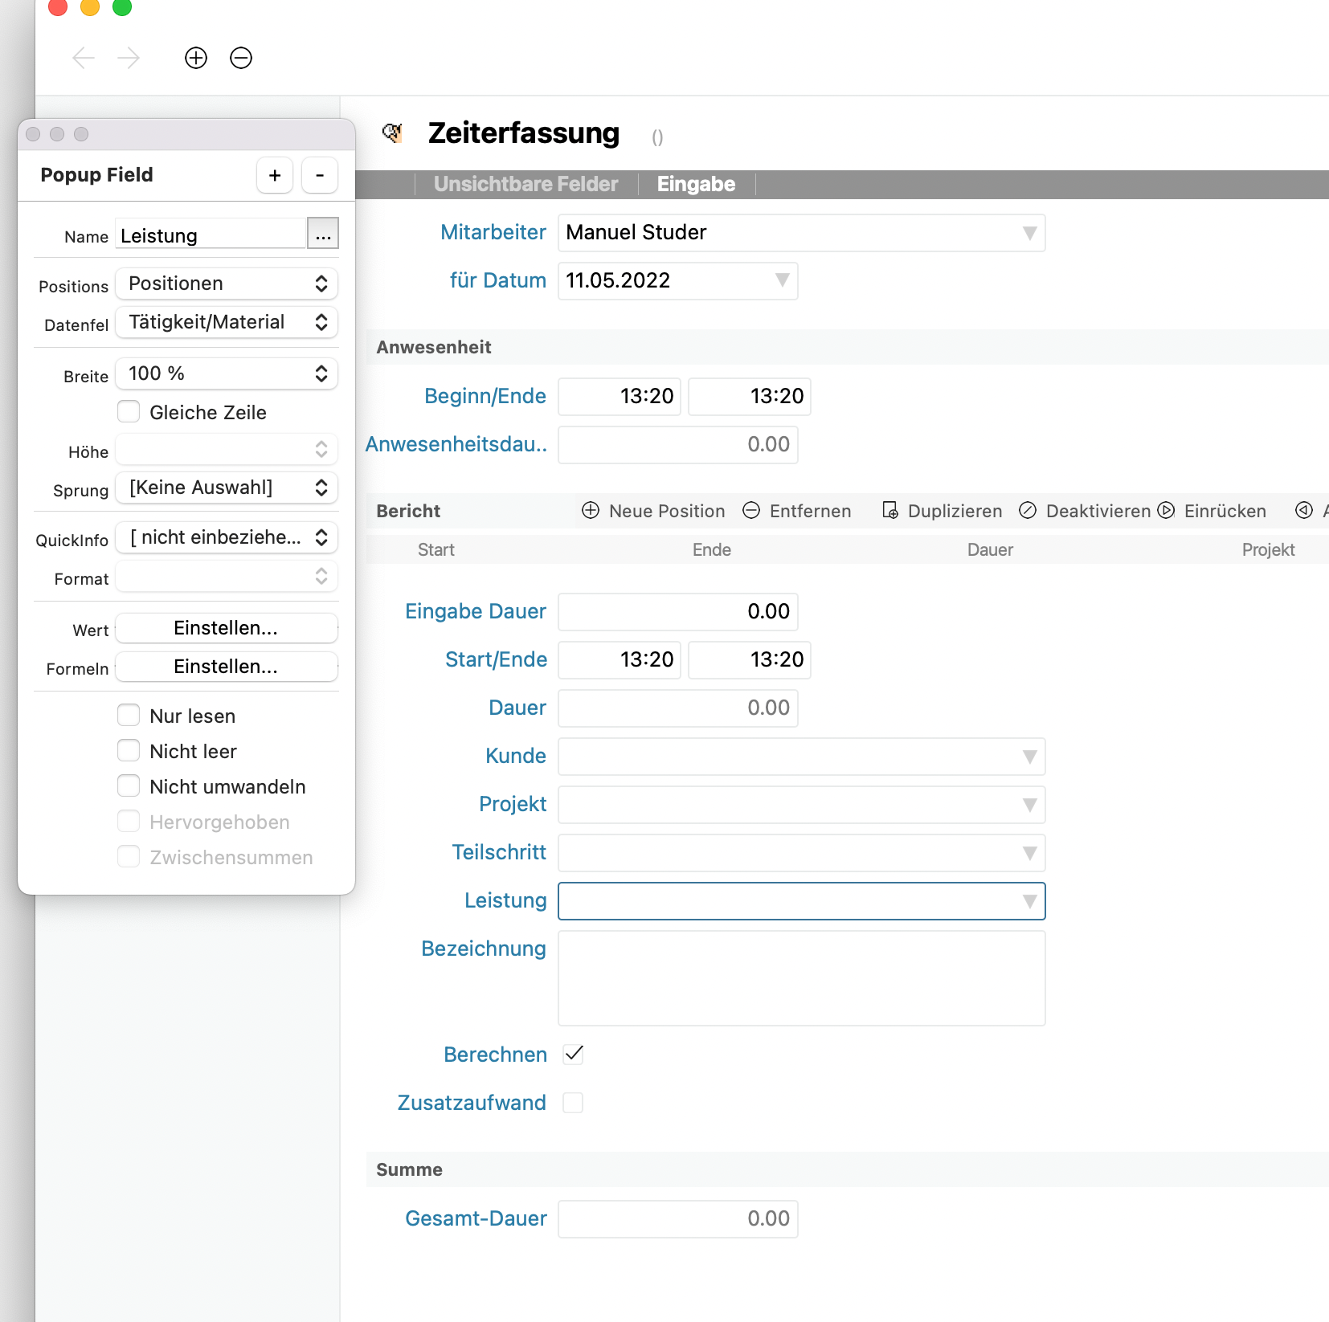This screenshot has width=1329, height=1322.
Task: Click the Neue Position icon in Bericht
Action: 591,511
